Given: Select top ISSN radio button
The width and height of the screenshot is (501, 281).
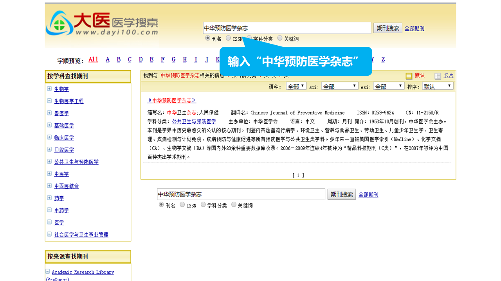Looking at the screenshot, I should point(228,38).
